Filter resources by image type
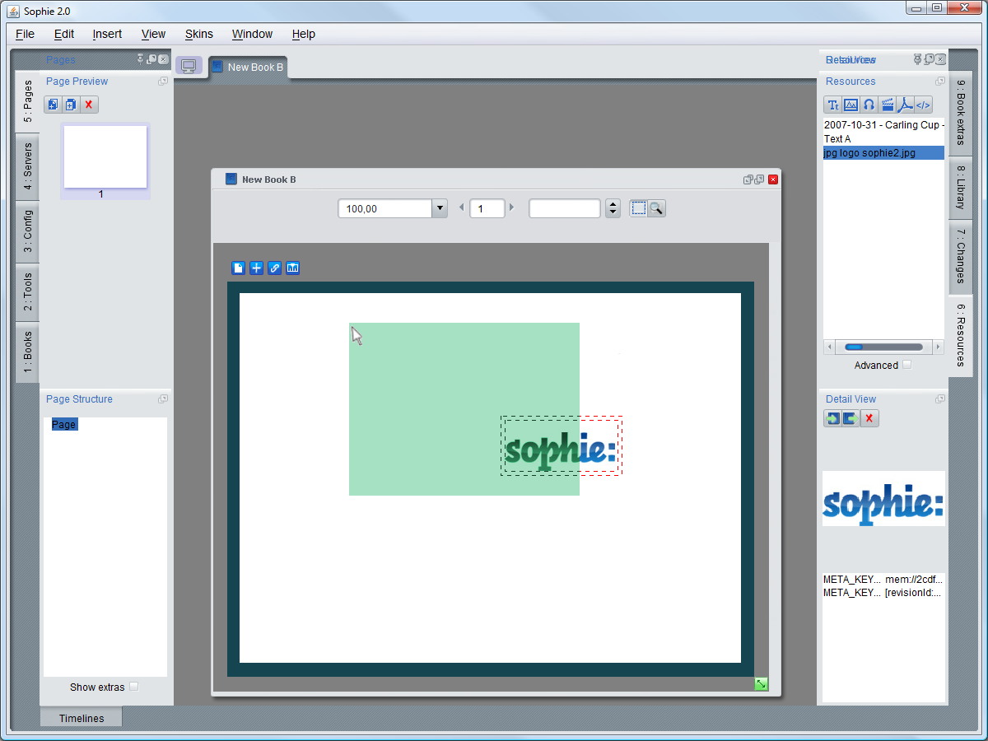Screen dimensions: 988x741 click(851, 105)
